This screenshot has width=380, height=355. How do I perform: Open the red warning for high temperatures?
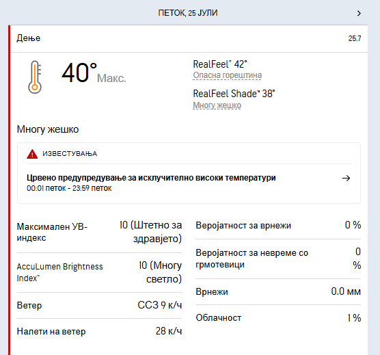[x=151, y=178]
